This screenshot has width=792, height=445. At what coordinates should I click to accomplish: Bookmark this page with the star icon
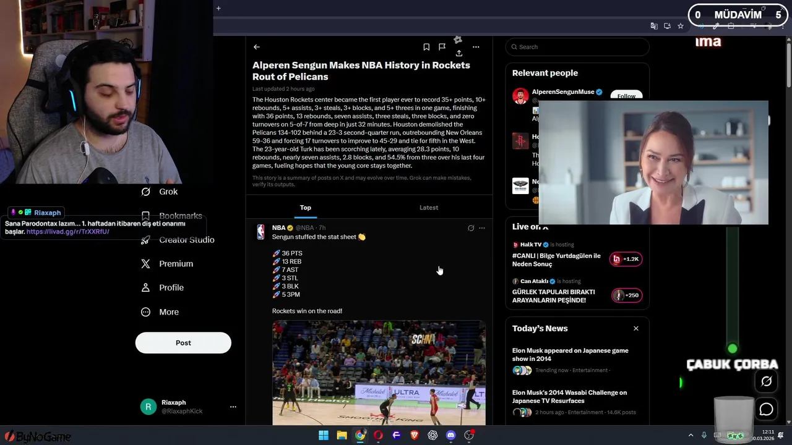[681, 26]
